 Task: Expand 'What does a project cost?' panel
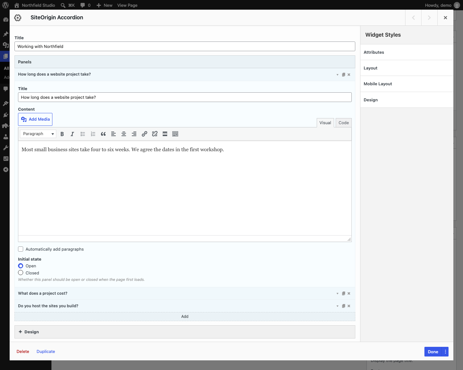pos(185,293)
